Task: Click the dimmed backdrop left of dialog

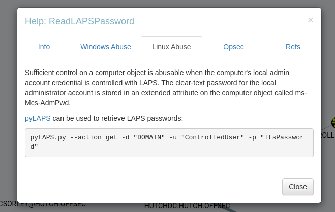Action: [x=8, y=101]
